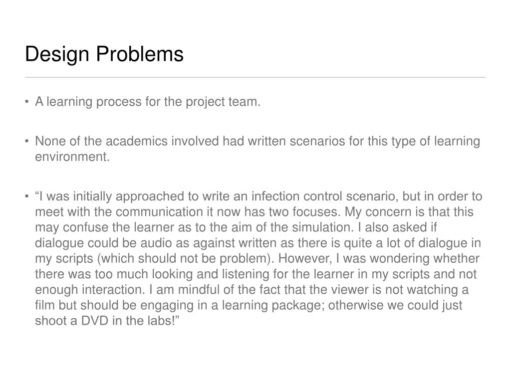Click "A learning process for the project team."
The height and width of the screenshot is (383, 511).
(148, 102)
